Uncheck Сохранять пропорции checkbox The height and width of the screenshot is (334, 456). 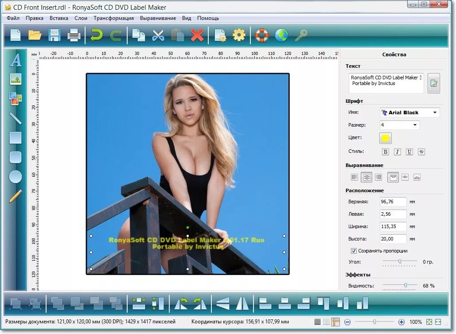(x=354, y=251)
